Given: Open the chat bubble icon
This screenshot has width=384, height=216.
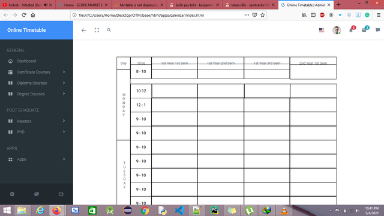Looking at the screenshot, I should 377,30.
